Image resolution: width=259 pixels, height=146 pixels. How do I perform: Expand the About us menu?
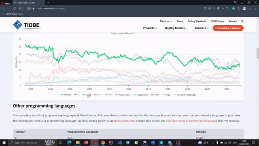click(166, 21)
